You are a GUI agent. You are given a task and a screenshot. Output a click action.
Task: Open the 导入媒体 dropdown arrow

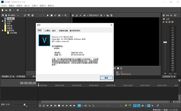click(18, 15)
